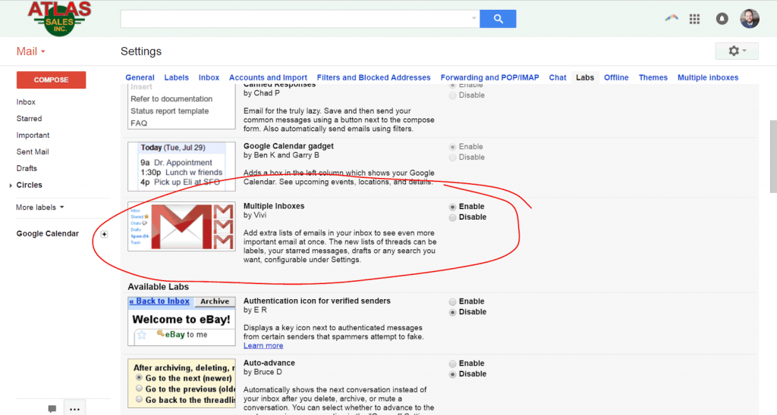The width and height of the screenshot is (777, 415).
Task: Open the General settings tab
Action: coord(140,78)
